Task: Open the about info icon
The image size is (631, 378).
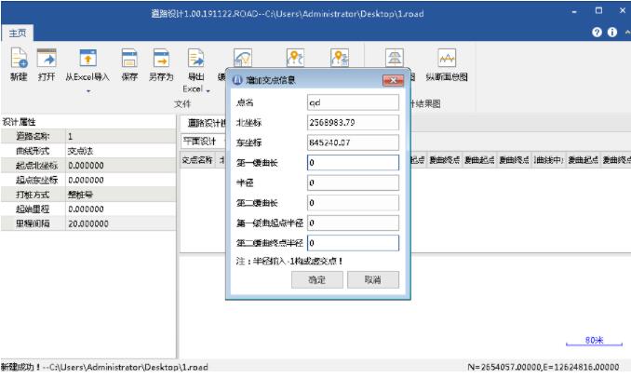Action: (612, 33)
